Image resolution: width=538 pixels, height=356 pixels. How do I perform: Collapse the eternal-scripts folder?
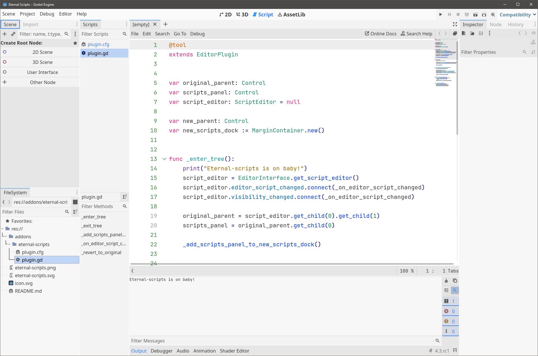pos(9,244)
